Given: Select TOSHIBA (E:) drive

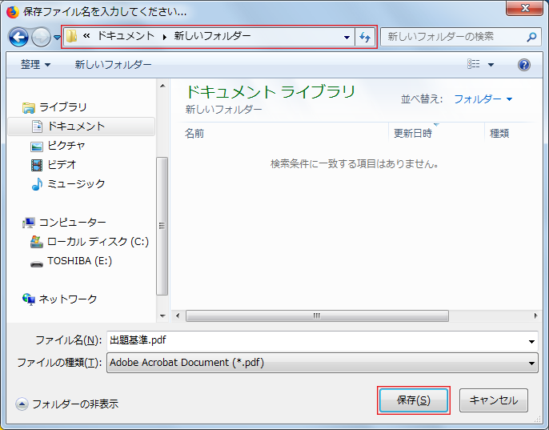Looking at the screenshot, I should (79, 261).
